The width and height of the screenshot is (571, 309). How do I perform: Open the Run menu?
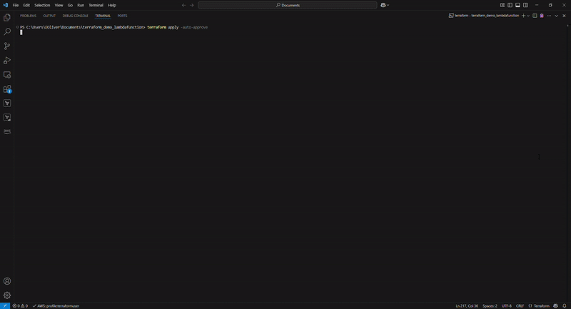(x=81, y=5)
